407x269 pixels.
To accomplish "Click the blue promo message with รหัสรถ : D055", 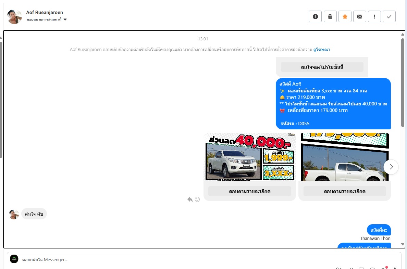I will 333,103.
